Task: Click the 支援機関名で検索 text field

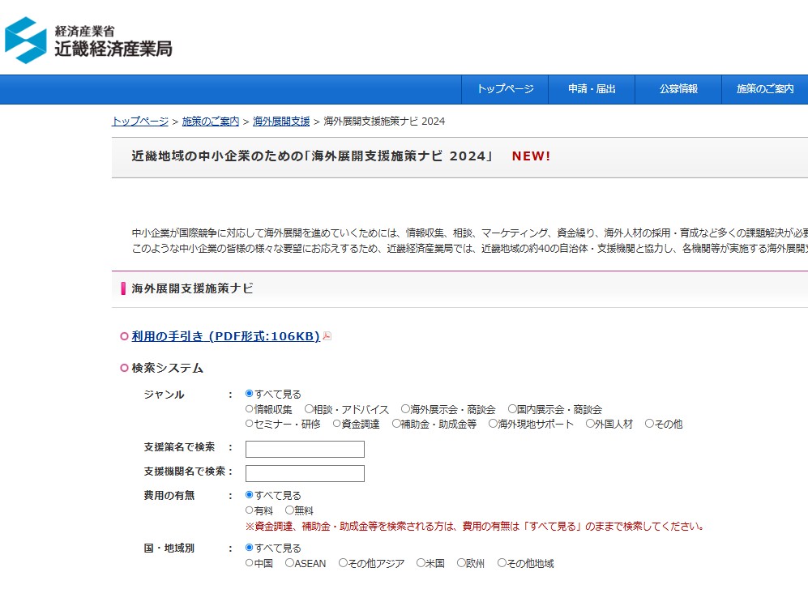Action: pyautogui.click(x=305, y=474)
